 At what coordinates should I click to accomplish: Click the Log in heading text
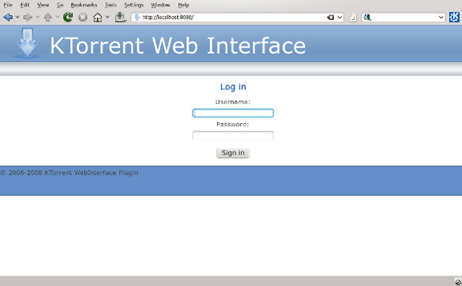pos(233,87)
